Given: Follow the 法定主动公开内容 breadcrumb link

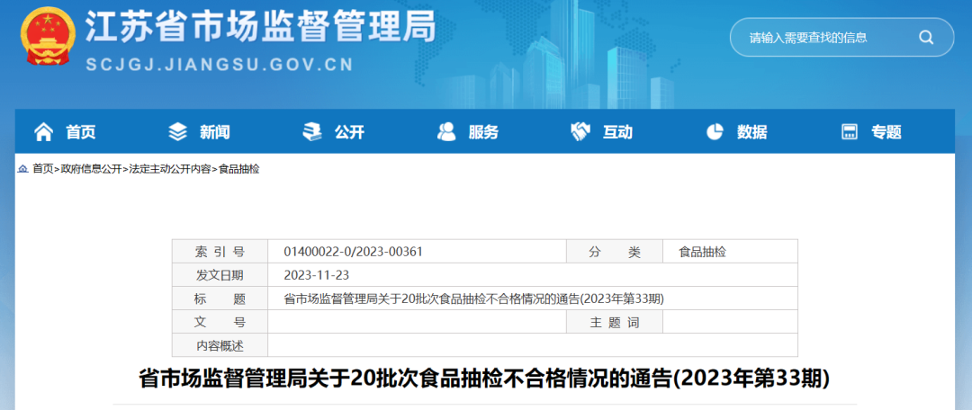Looking at the screenshot, I should [170, 169].
